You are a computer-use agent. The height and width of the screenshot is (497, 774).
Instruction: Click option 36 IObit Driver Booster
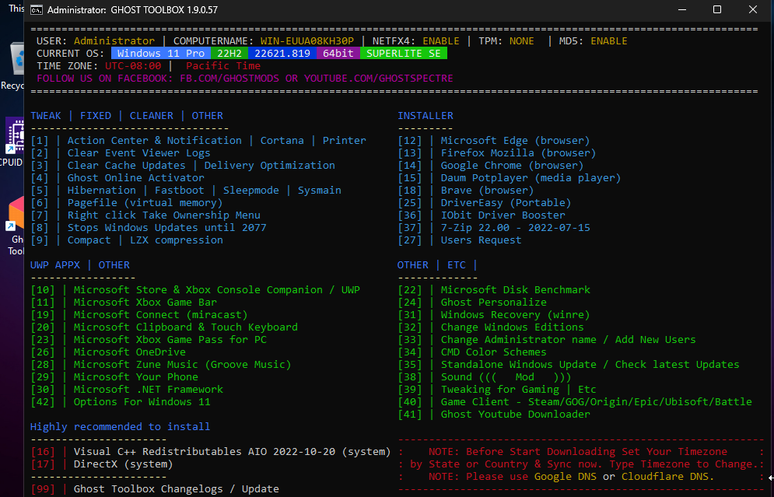pos(482,215)
